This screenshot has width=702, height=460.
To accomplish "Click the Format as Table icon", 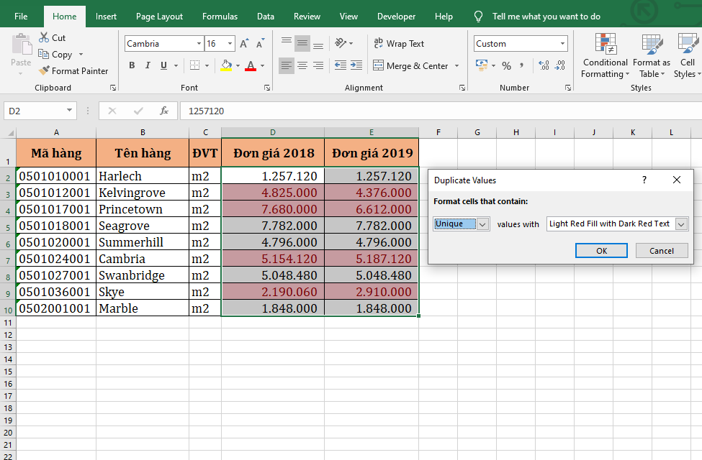I will [654, 45].
